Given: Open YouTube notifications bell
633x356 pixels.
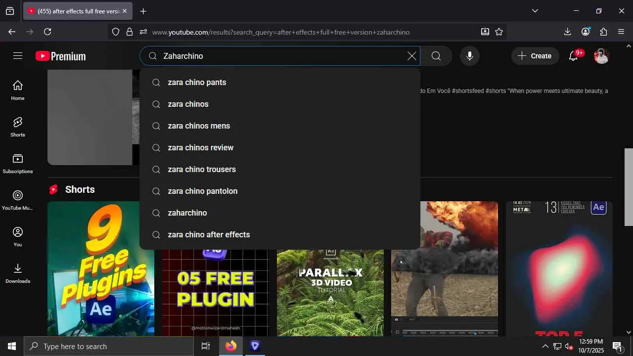Looking at the screenshot, I should coord(574,56).
